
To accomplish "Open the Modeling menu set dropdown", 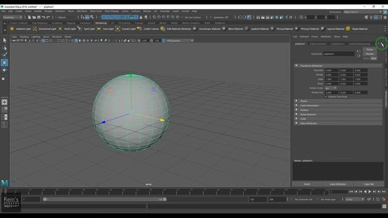I will pyautogui.click(x=12, y=18).
